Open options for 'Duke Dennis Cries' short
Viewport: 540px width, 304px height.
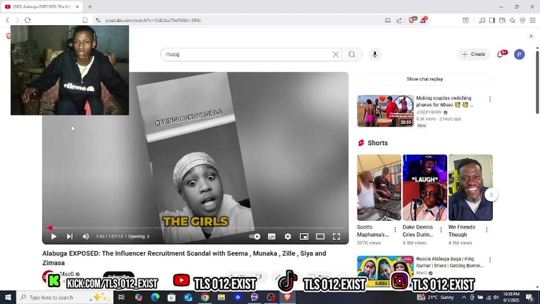click(441, 230)
